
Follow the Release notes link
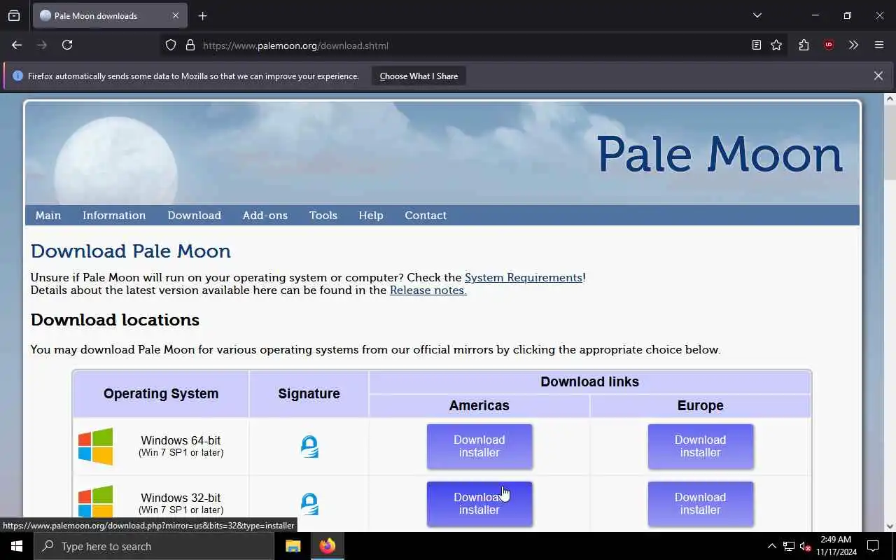coord(428,290)
